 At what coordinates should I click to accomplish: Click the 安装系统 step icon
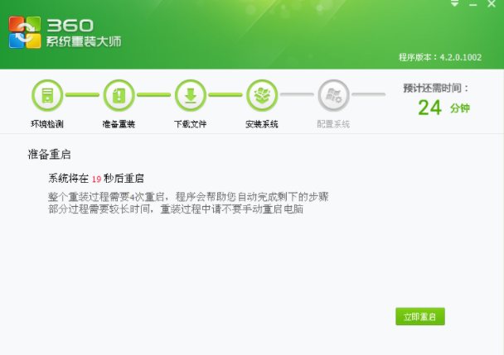coord(262,95)
